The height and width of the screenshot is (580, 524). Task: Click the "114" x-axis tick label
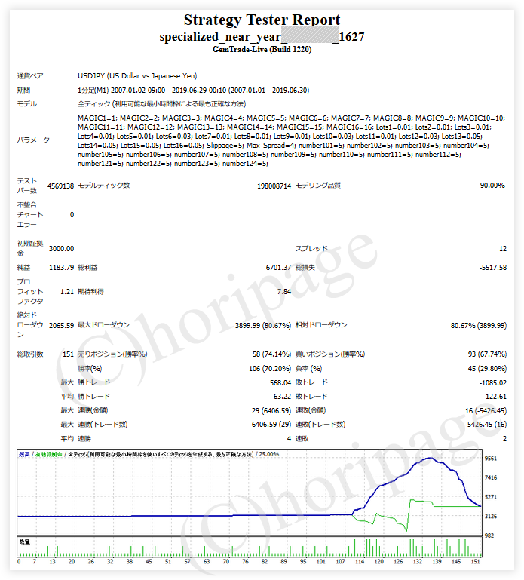coord(360,561)
